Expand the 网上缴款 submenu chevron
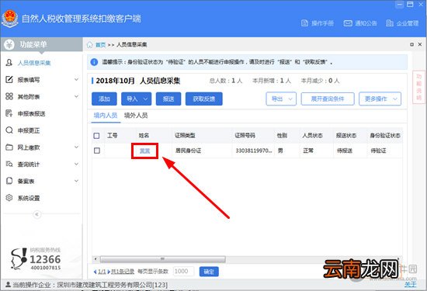The width and height of the screenshot is (427, 291). click(77, 147)
